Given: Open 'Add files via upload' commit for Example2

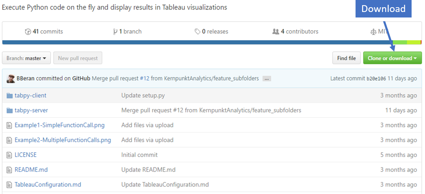Looking at the screenshot, I should point(147,140).
